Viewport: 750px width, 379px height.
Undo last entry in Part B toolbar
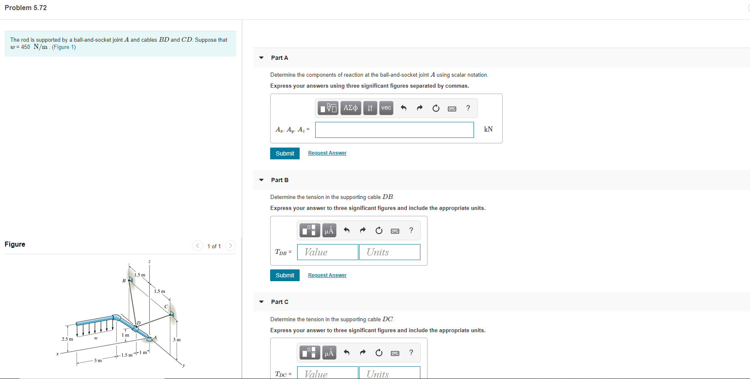pyautogui.click(x=347, y=230)
